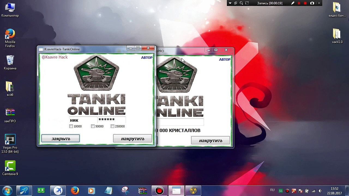Click the @Ksavre Hack label
Viewport: 349px width, 196px height.
(55, 57)
